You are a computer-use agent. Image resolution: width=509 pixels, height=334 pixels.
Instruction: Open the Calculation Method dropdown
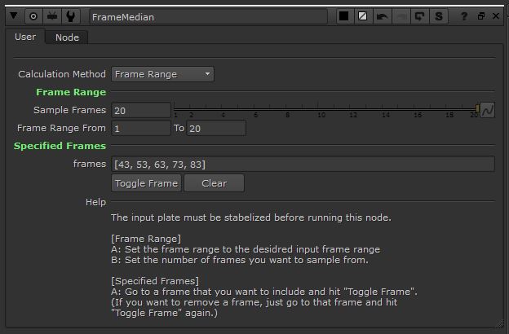pos(162,74)
